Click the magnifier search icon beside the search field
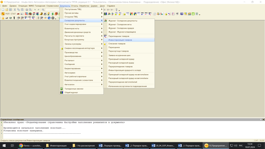The width and height of the screenshot is (265, 149). coord(43,10)
